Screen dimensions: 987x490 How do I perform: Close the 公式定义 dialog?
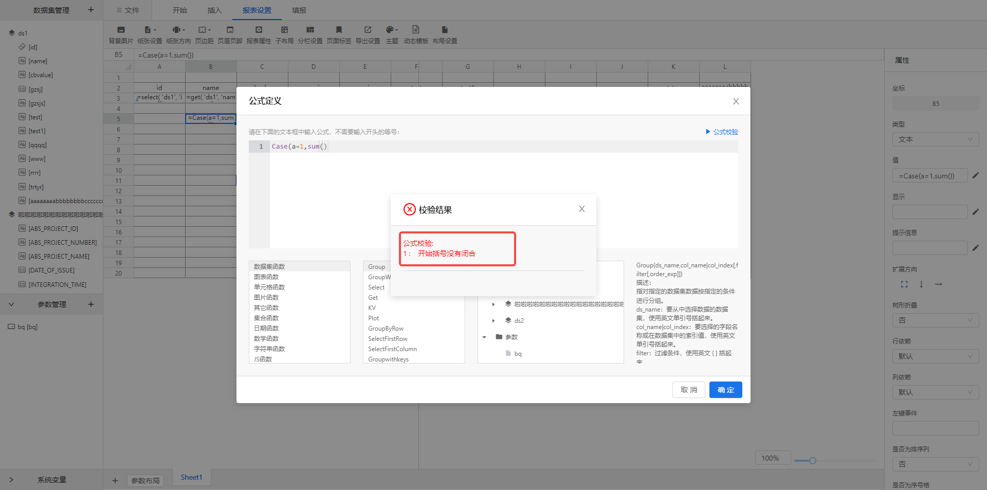[x=736, y=101]
